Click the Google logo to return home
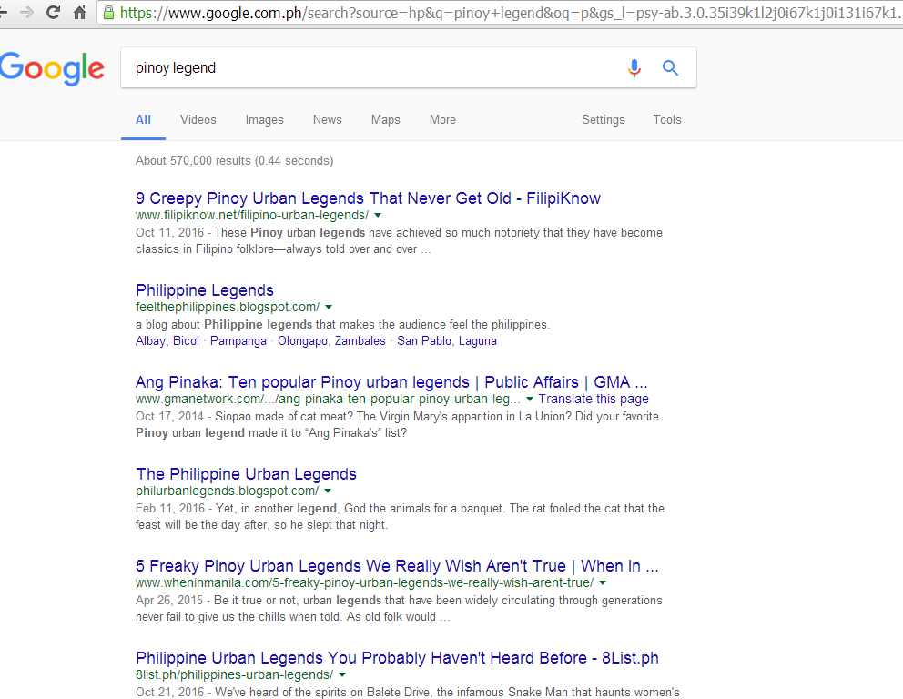903x699 pixels. point(52,69)
